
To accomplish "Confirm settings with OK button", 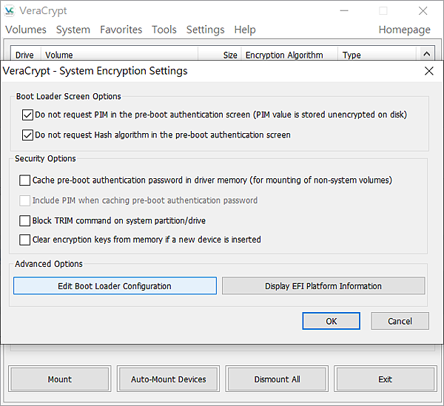I will coord(331,321).
